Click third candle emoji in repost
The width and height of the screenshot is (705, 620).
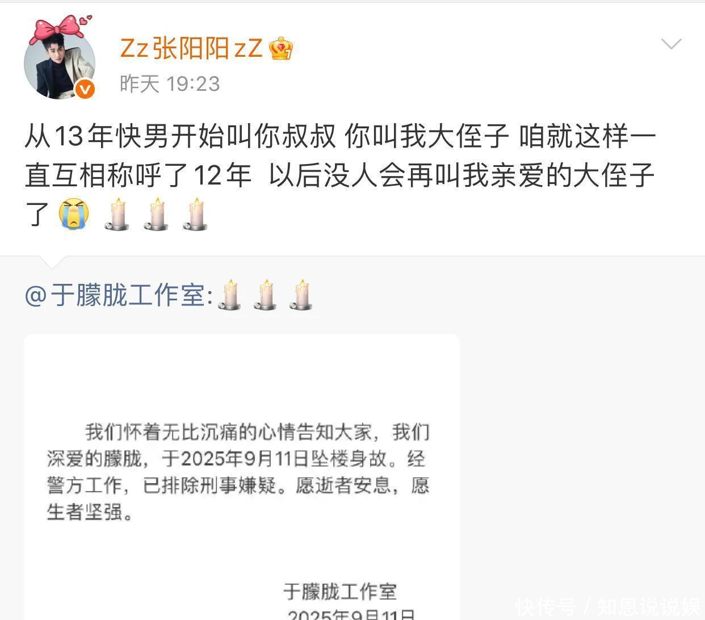(301, 295)
